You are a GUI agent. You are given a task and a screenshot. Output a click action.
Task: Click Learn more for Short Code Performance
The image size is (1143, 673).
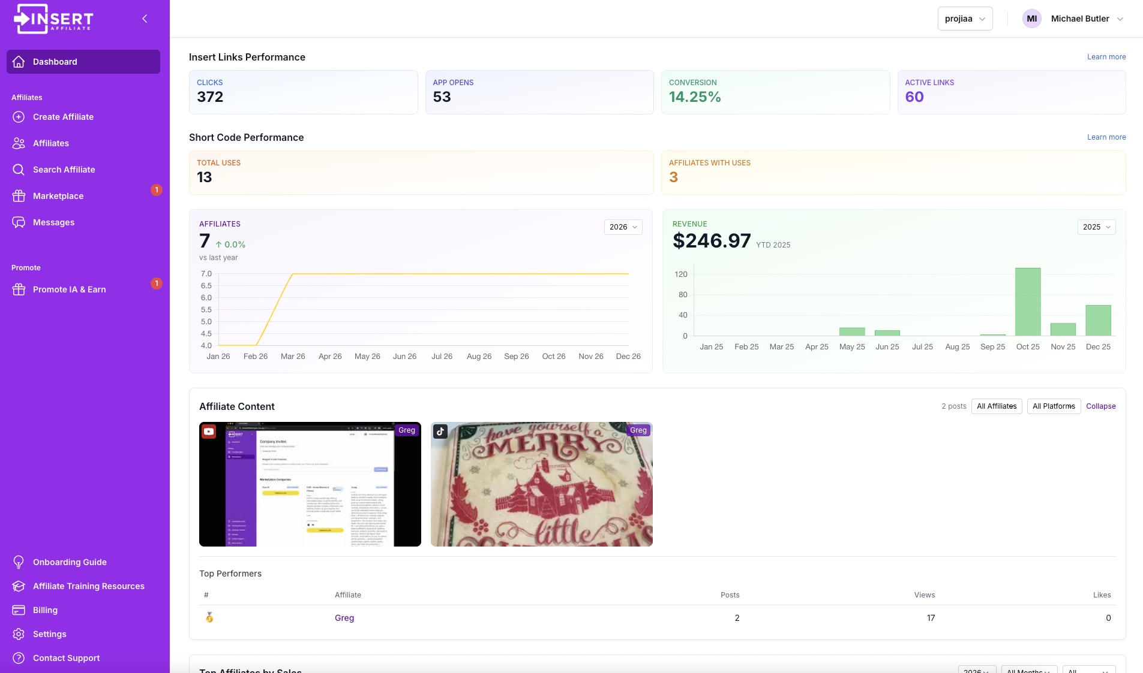pos(1106,137)
